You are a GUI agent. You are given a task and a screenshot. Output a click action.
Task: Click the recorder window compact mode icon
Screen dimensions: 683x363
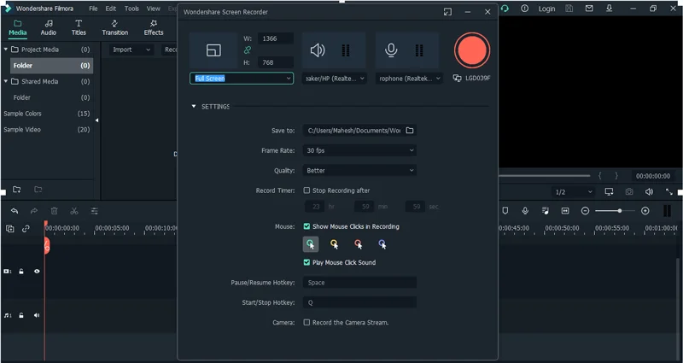click(447, 12)
